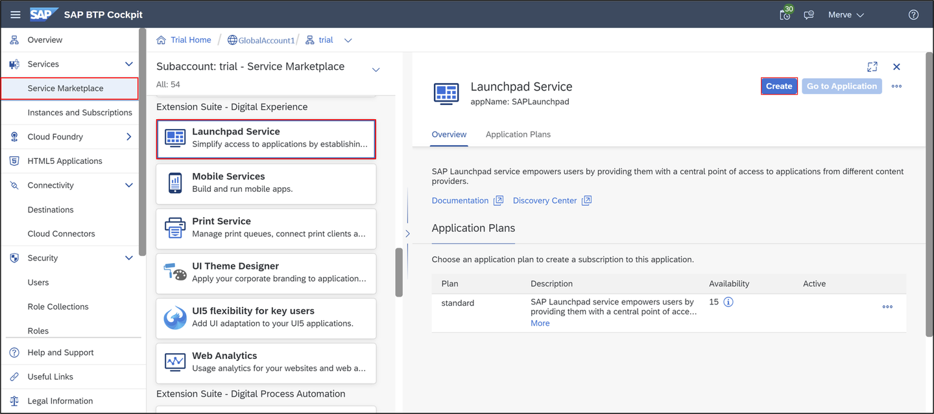Click the Legal Information scale icon
The image size is (934, 414).
tap(14, 401)
